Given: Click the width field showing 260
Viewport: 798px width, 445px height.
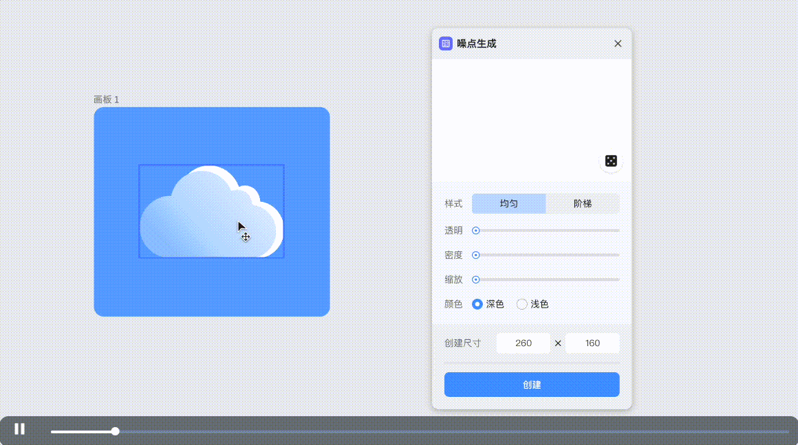Looking at the screenshot, I should [523, 343].
